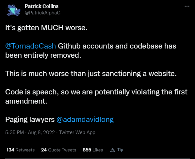The image size is (195, 159).
Task: Click the "sanctioning a website" sentence
Action: pyautogui.click(x=91, y=73)
